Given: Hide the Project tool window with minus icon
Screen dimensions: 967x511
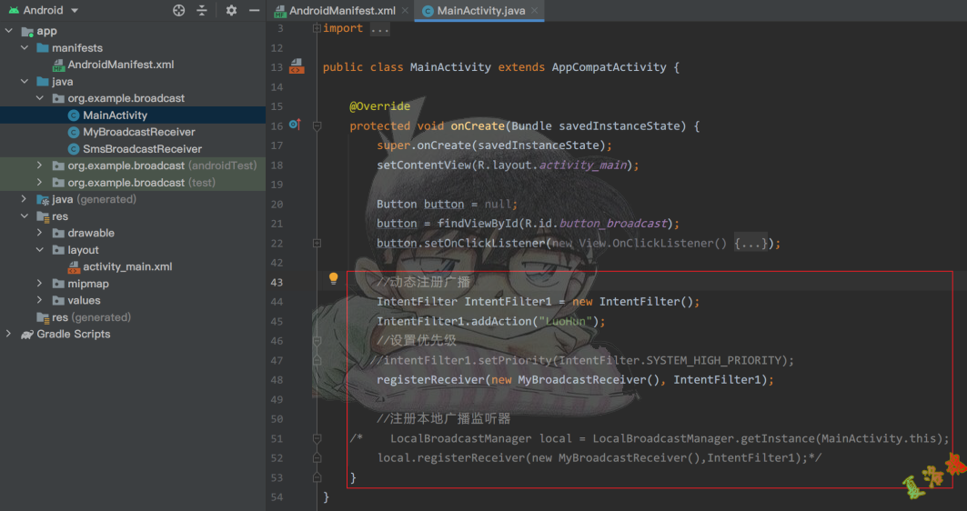Looking at the screenshot, I should pyautogui.click(x=253, y=10).
